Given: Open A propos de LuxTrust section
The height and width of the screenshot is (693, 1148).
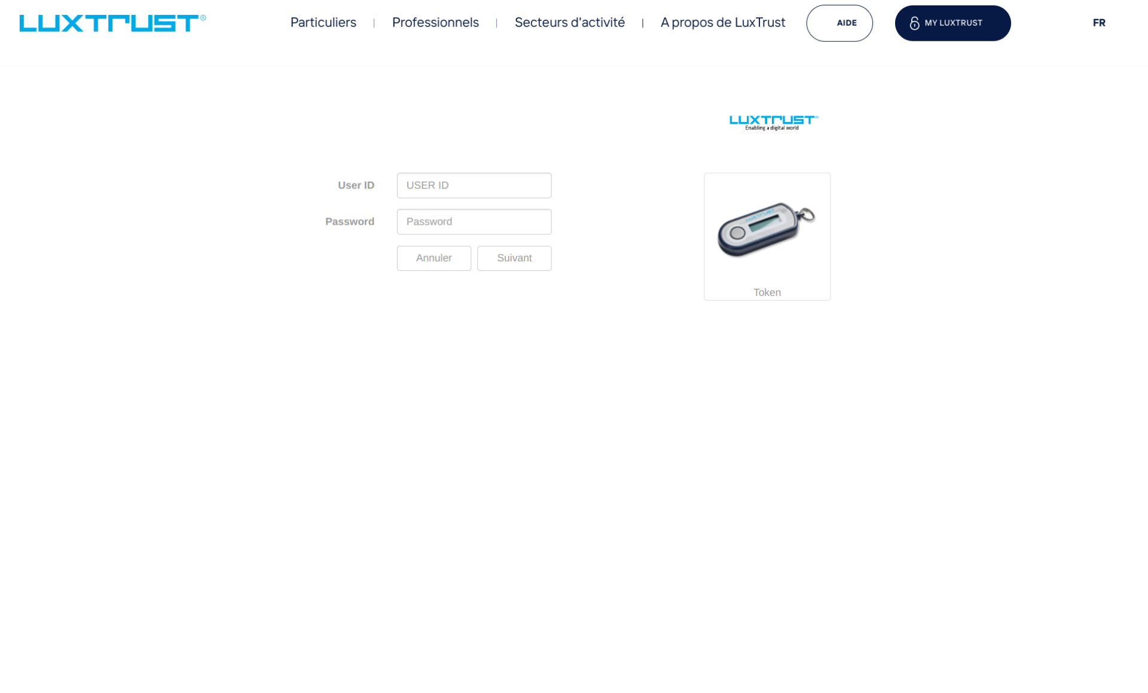Looking at the screenshot, I should tap(724, 23).
